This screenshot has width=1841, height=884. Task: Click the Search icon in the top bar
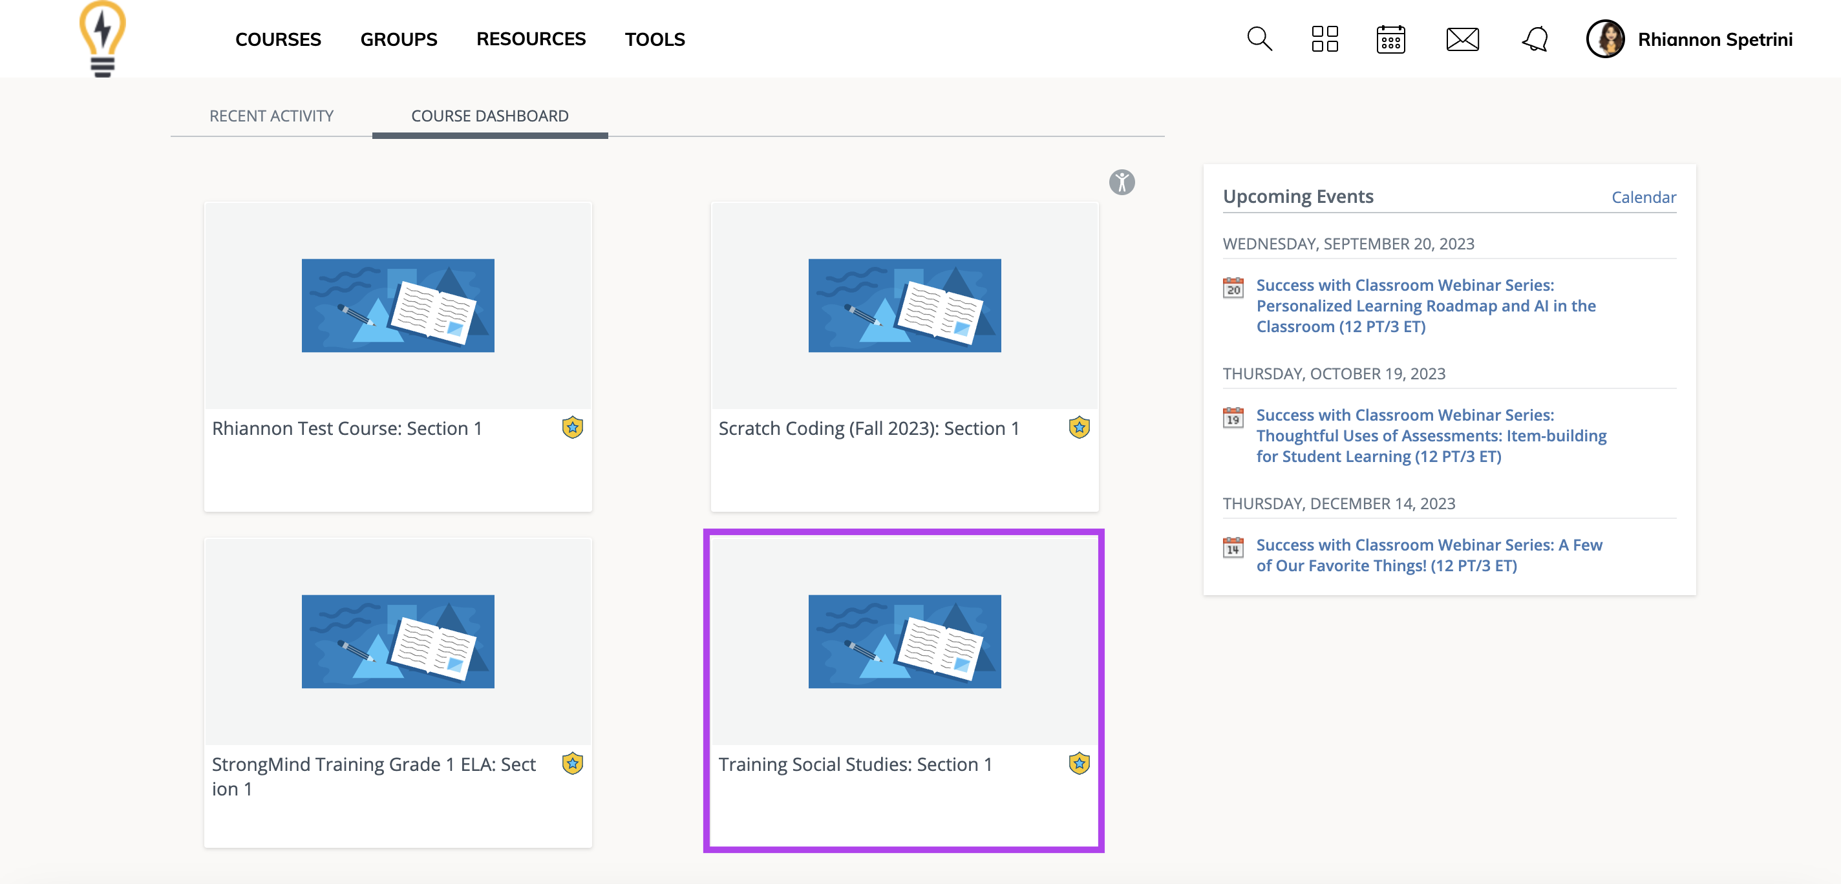coord(1257,39)
